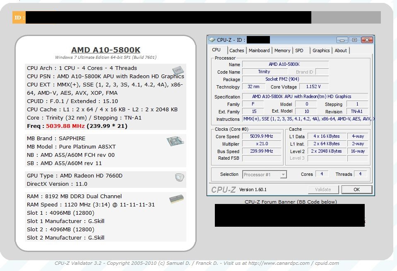The width and height of the screenshot is (397, 271).
Task: Click the Validate button
Action: pos(323,189)
